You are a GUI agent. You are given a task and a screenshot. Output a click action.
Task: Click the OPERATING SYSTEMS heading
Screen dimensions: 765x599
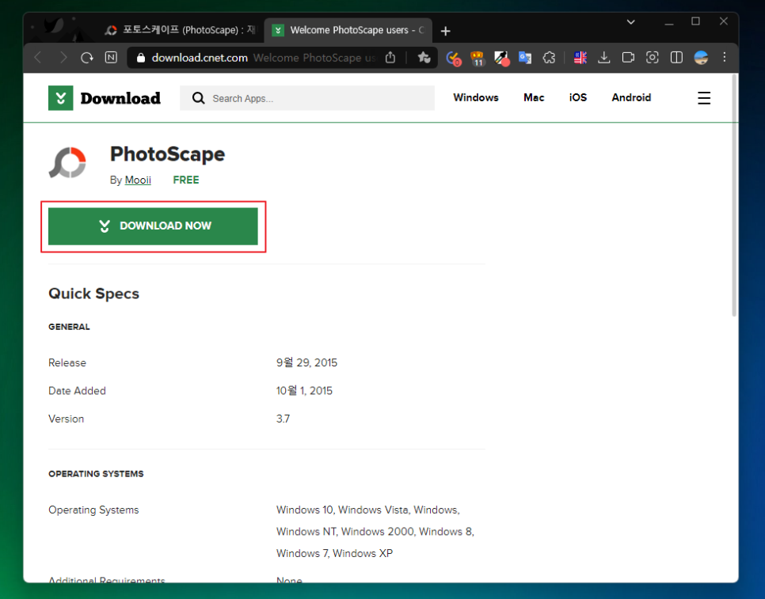96,474
